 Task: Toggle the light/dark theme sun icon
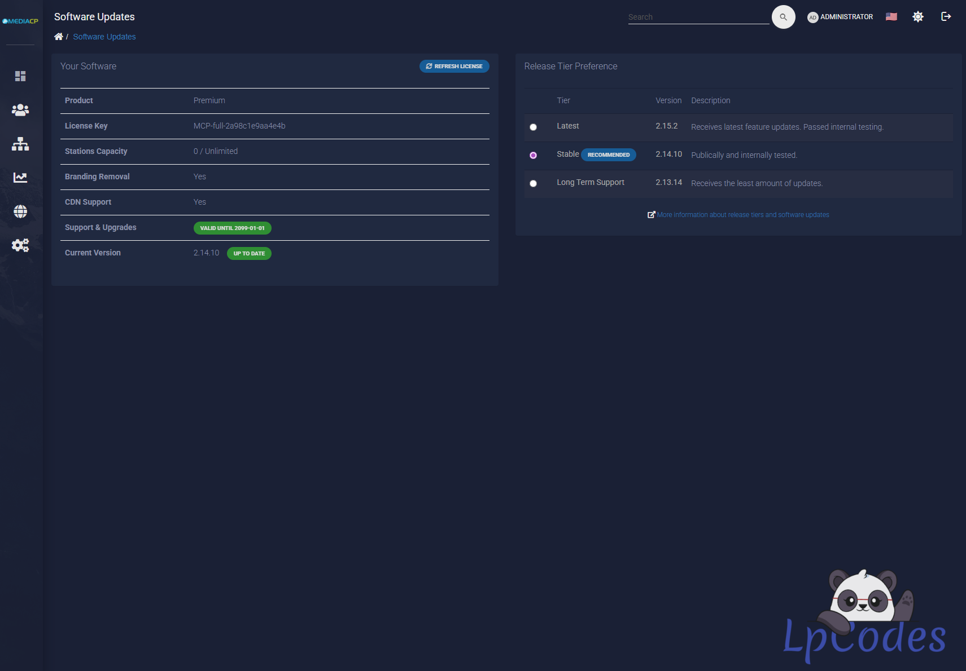point(918,17)
